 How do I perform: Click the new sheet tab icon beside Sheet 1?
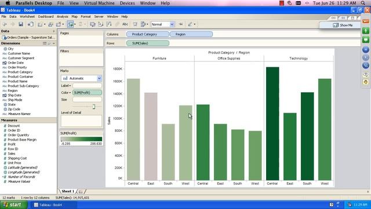click(x=81, y=191)
